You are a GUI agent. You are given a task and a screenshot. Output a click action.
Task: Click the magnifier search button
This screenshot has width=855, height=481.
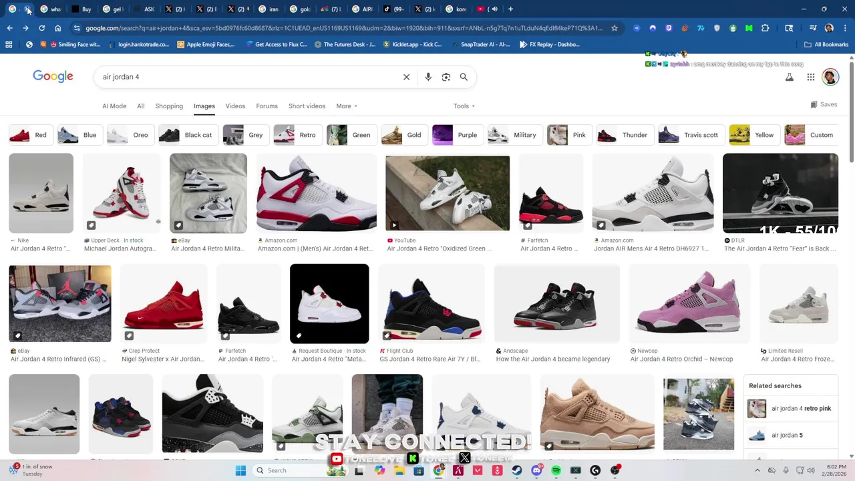point(464,77)
